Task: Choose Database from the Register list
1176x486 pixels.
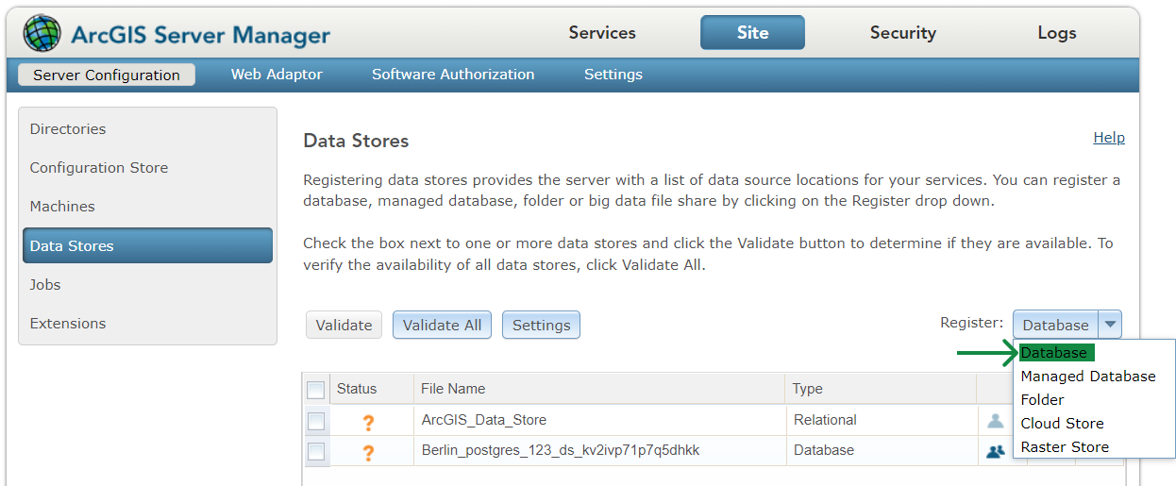Action: (x=1053, y=353)
